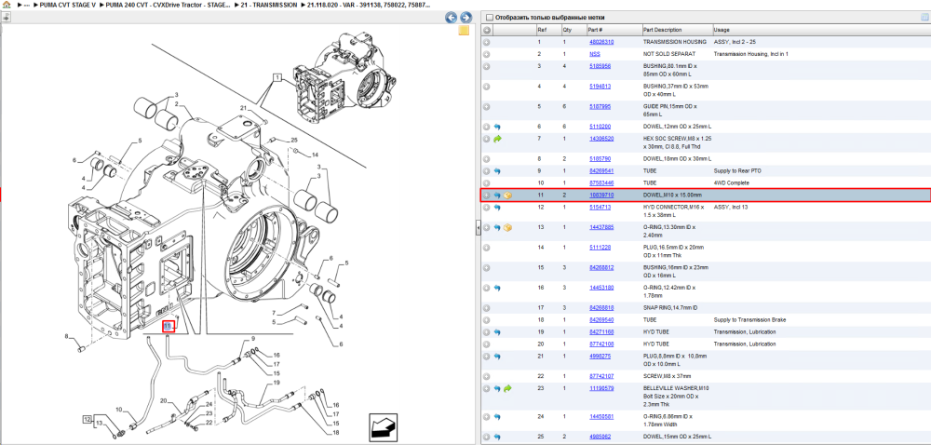Click the plus icon for part 5185956
931x445 pixels.
click(x=486, y=66)
